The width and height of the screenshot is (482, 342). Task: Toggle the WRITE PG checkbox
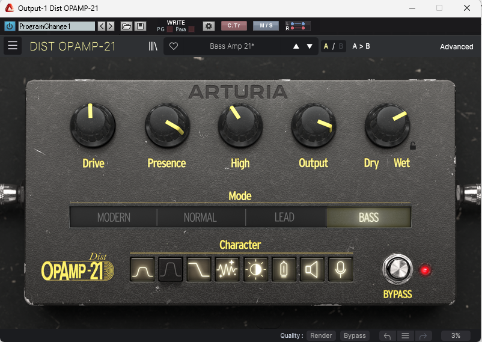(169, 29)
